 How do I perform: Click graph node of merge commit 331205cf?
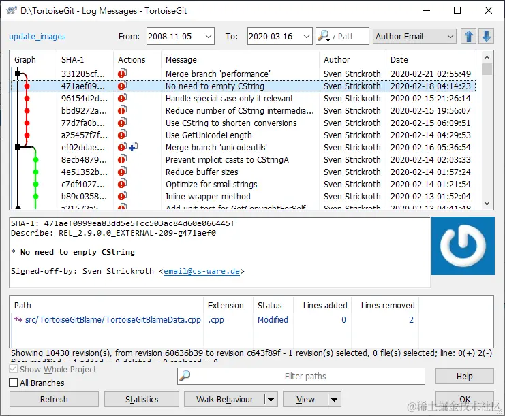18,74
